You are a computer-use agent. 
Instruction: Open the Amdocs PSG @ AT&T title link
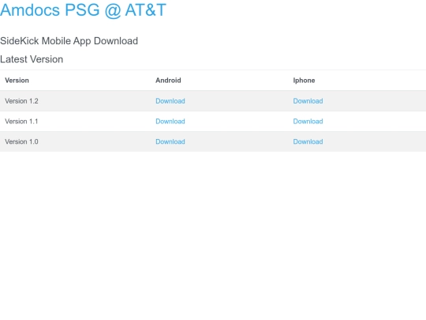click(83, 10)
